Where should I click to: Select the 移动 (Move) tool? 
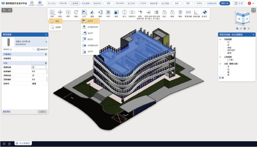pos(60,13)
